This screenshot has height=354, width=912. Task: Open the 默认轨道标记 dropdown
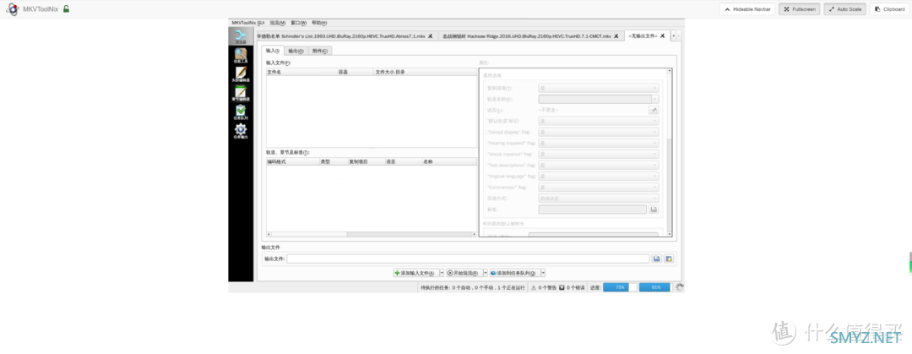click(599, 121)
